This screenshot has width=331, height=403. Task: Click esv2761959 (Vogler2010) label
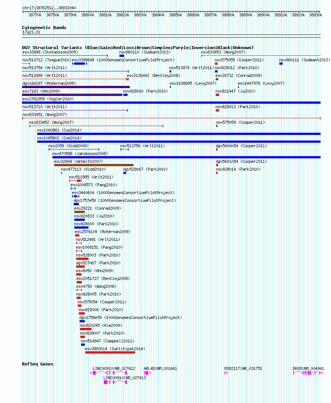[x=48, y=99]
